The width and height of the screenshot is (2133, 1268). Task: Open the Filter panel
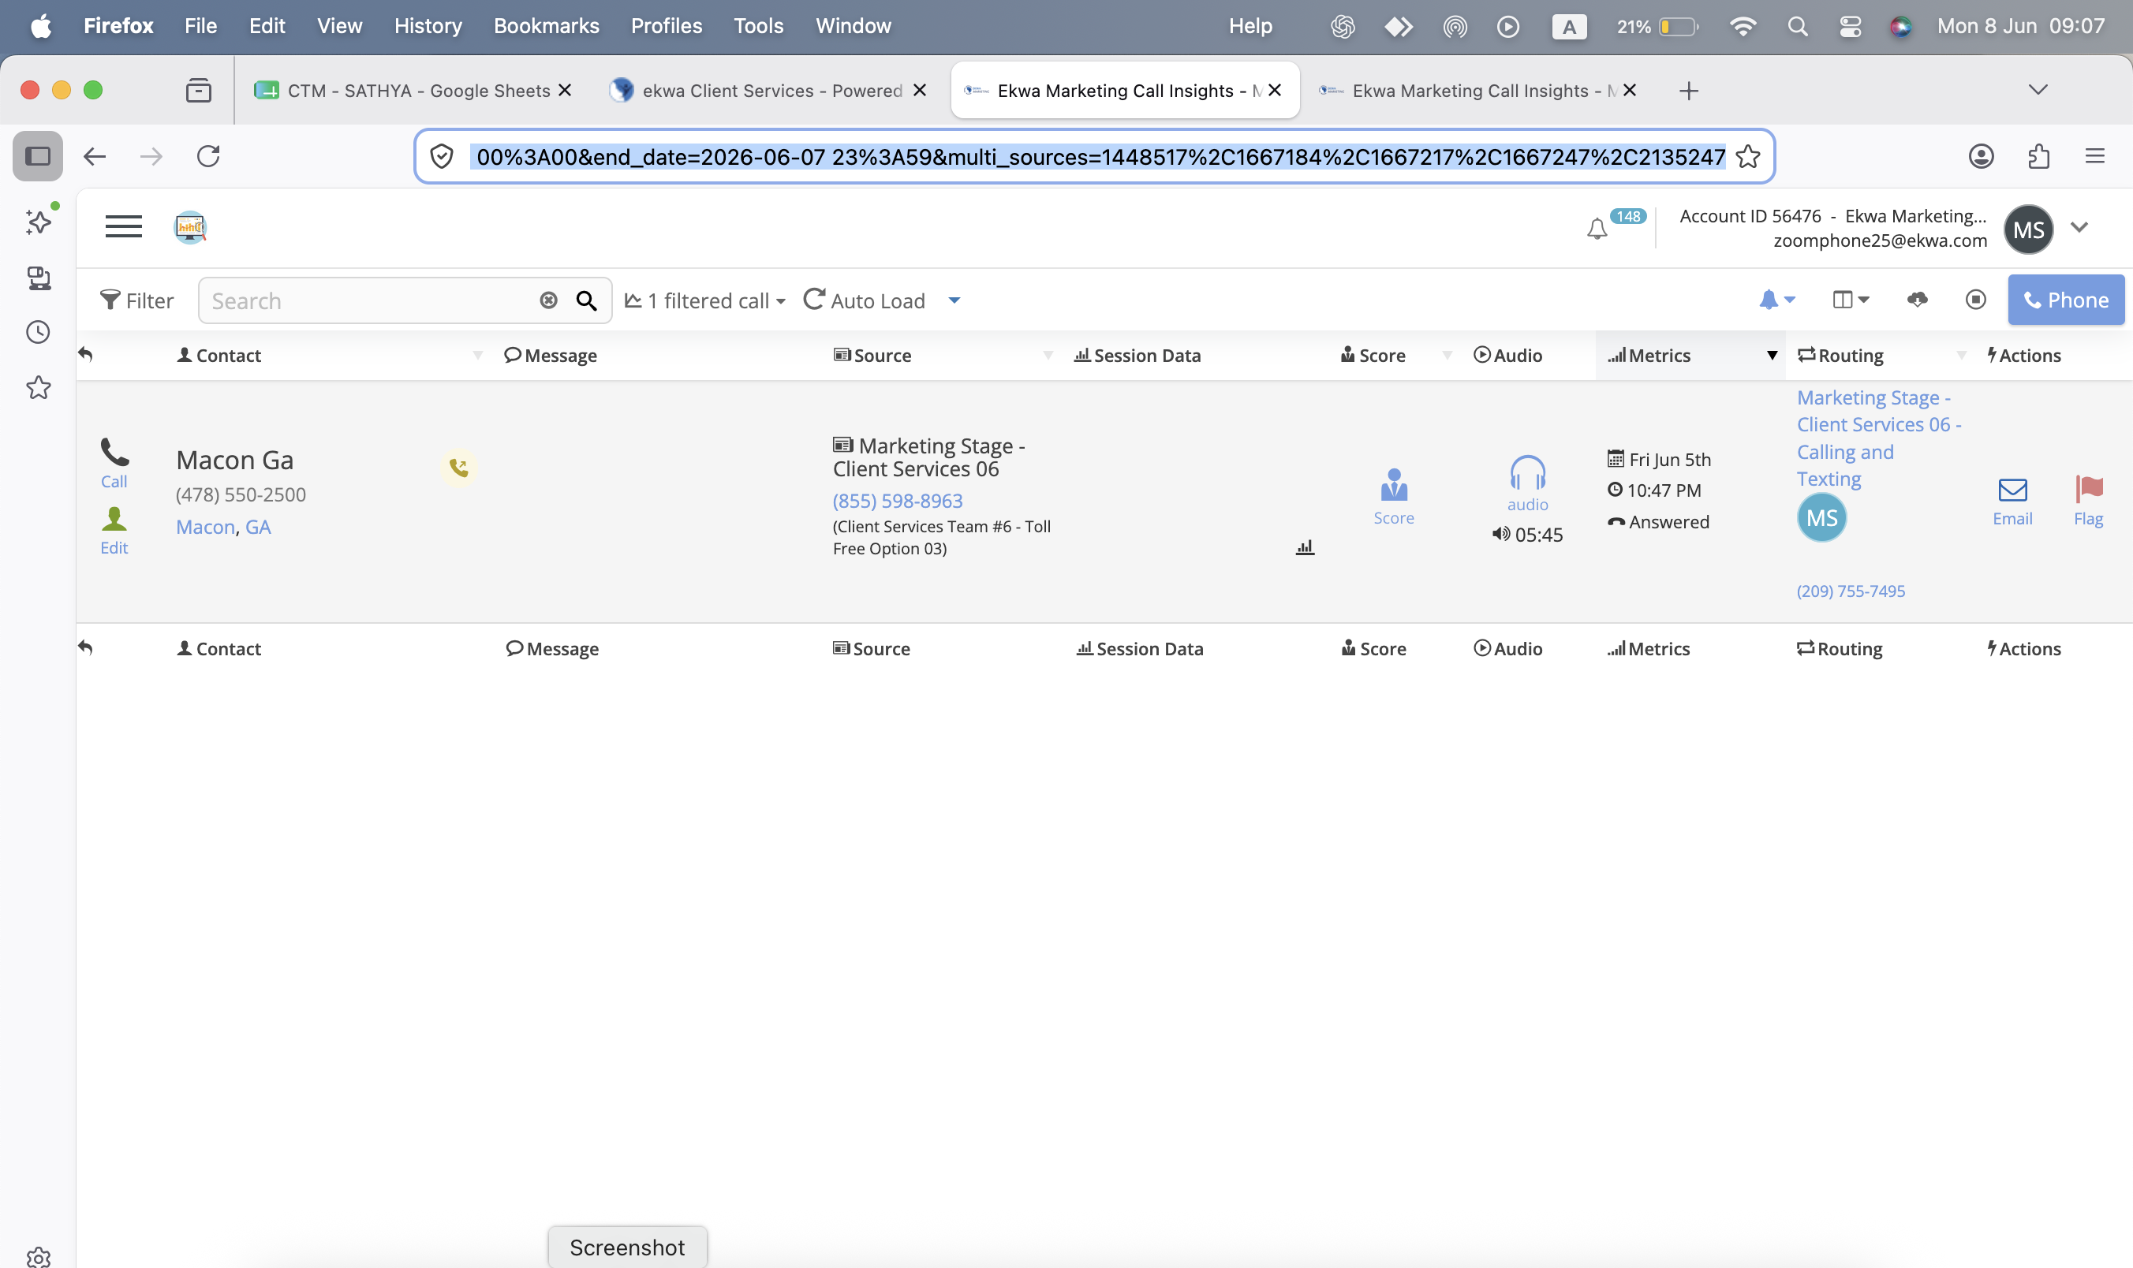(x=136, y=300)
